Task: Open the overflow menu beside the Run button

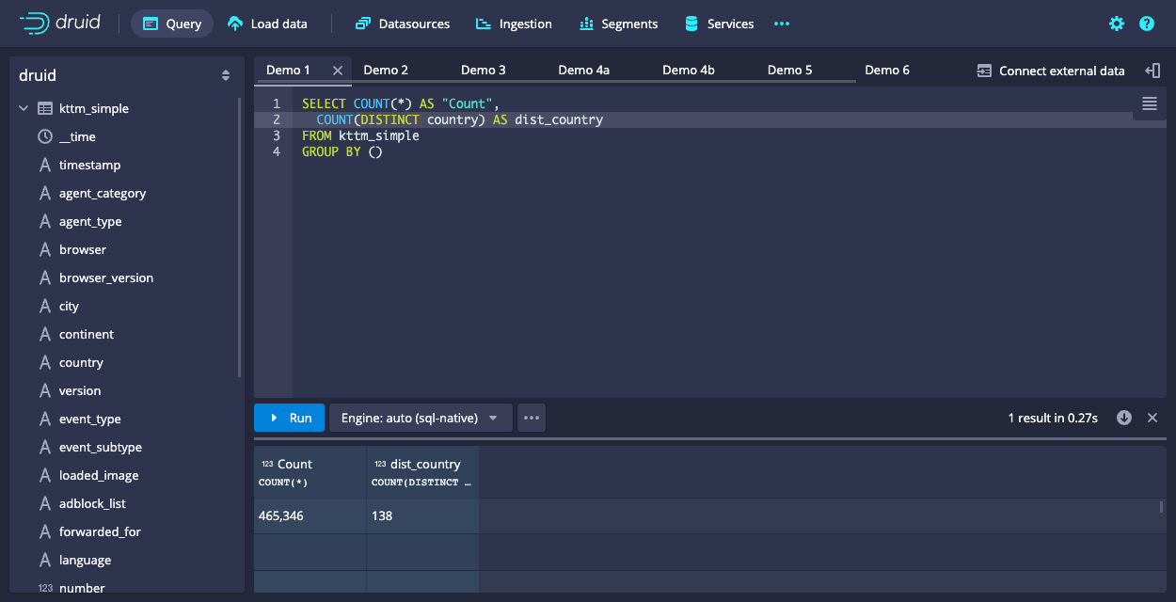Action: (x=532, y=418)
